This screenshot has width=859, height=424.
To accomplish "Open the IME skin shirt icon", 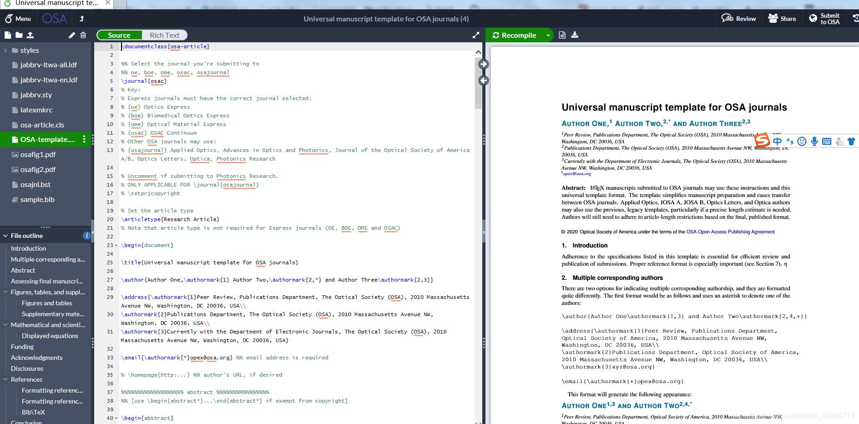I will pyautogui.click(x=851, y=141).
